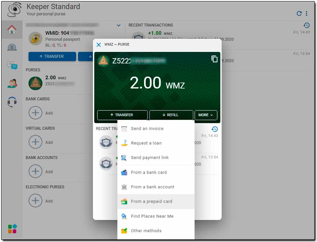Screen dimensions: 317x242
Task: Select From a bank account option
Action: tap(156, 187)
